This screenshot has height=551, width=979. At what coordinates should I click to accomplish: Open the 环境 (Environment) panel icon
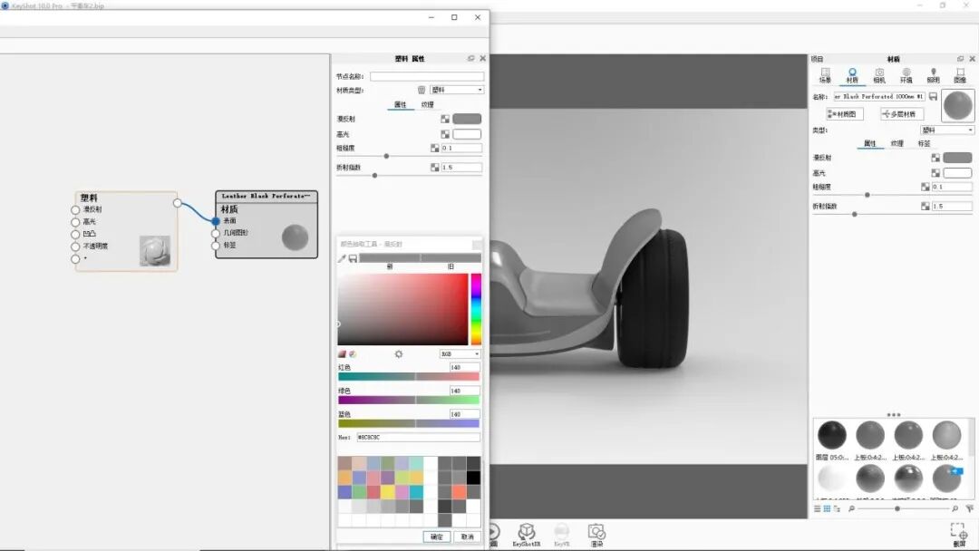coord(906,73)
